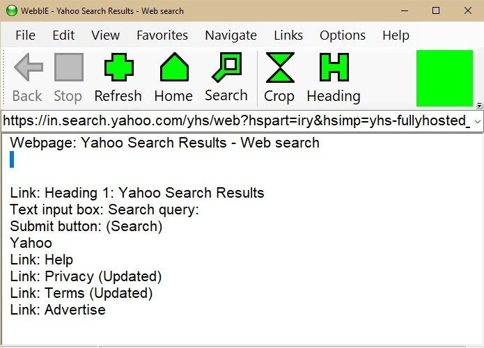Expand the toolbar overflow arrow
The image size is (484, 348).
tap(479, 106)
